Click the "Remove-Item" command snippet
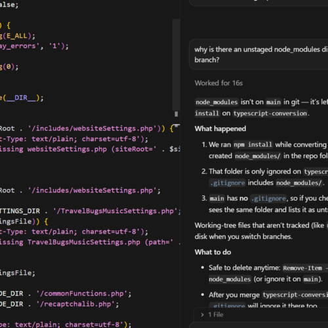This screenshot has height=328, width=328. tap(305, 268)
